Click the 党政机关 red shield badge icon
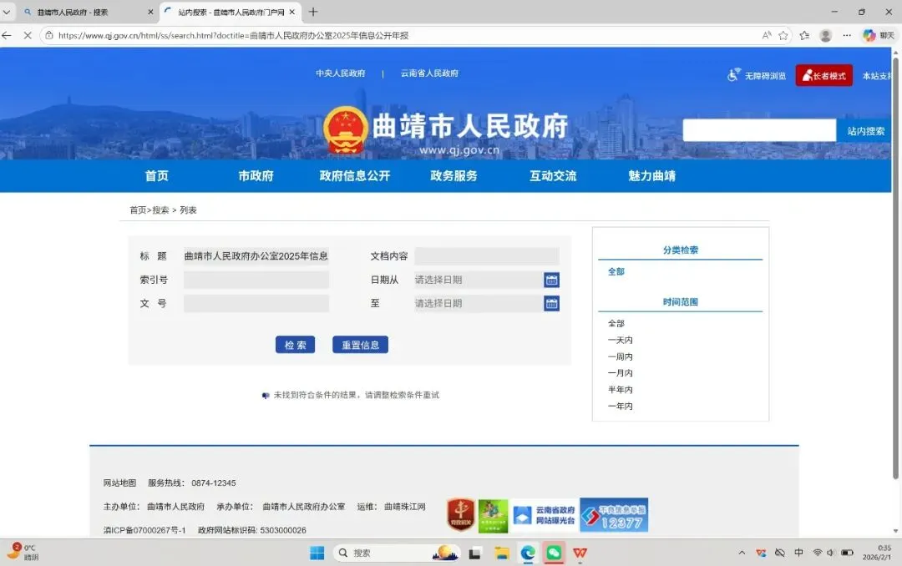902x566 pixels. point(461,515)
